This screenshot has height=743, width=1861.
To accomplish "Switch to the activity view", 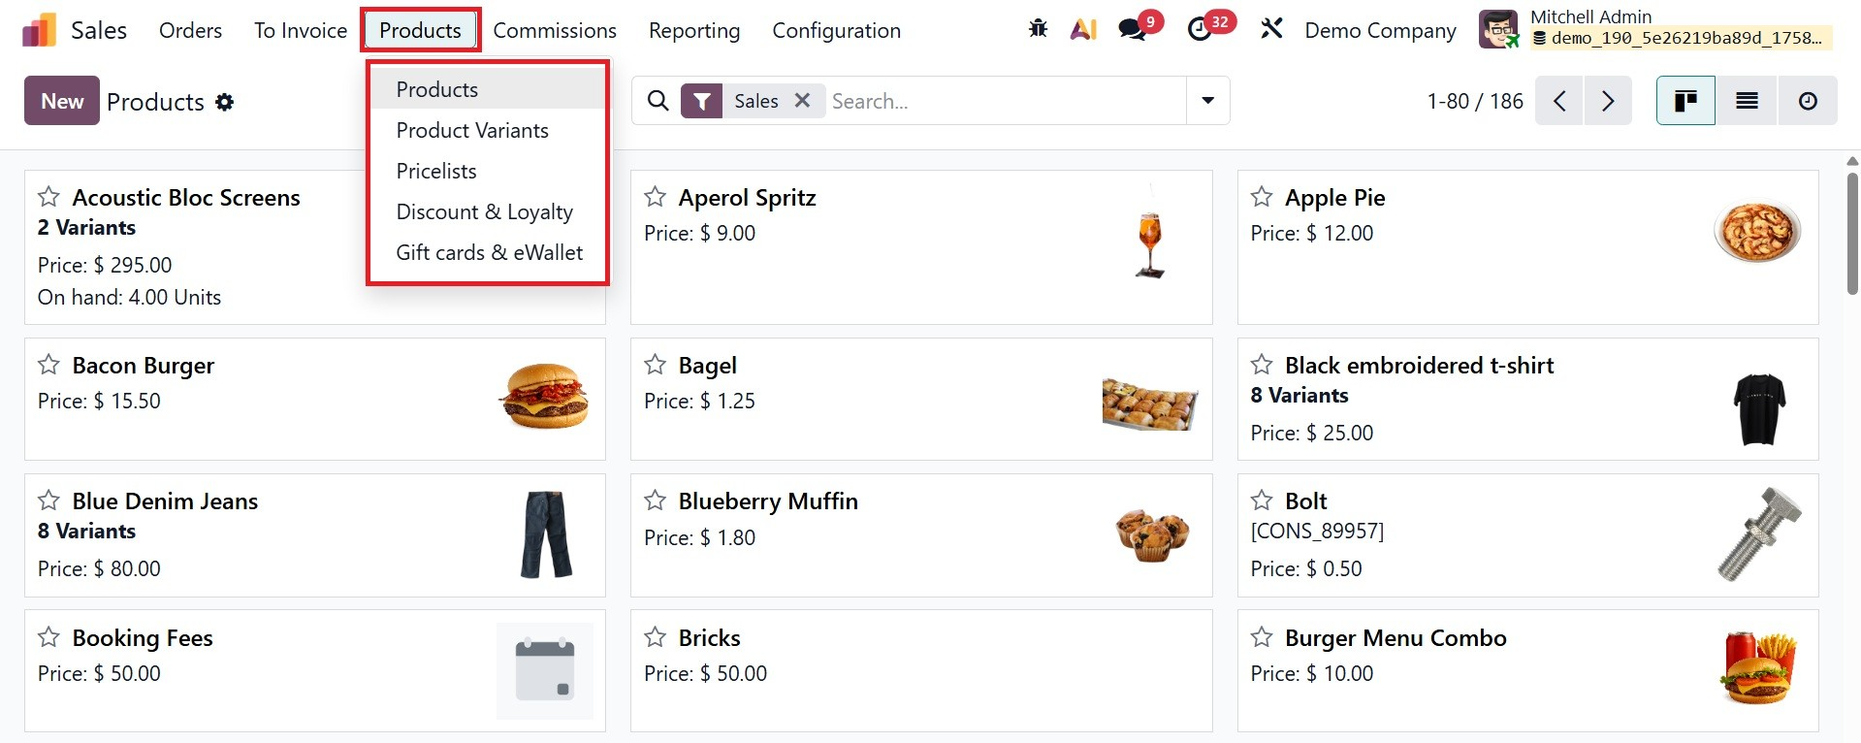I will pyautogui.click(x=1808, y=101).
